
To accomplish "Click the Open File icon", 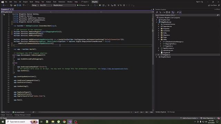I will (x=15, y=5).
